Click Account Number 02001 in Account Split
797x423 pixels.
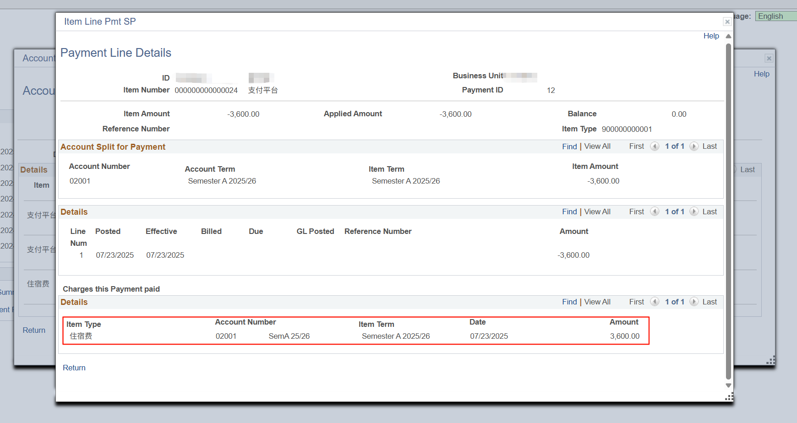click(80, 181)
